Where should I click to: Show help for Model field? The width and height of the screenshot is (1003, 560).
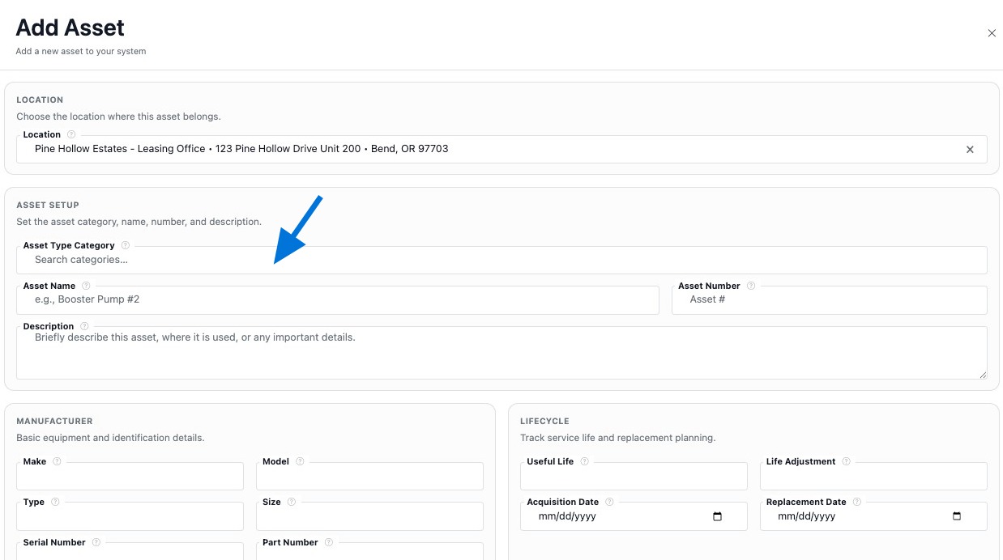(x=300, y=461)
